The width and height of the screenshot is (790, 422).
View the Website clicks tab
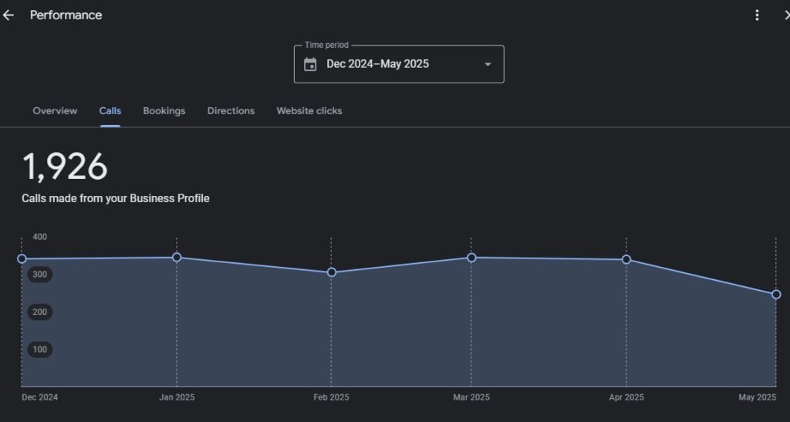pyautogui.click(x=309, y=111)
